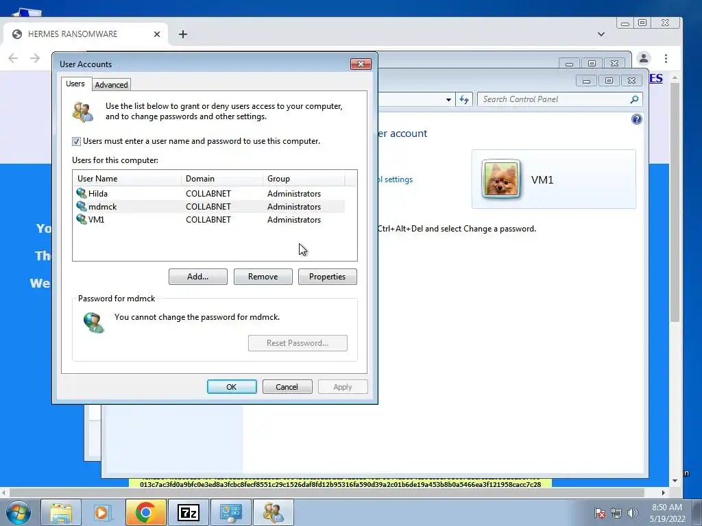The height and width of the screenshot is (526, 702).
Task: Sort by the User Name column header
Action: click(127, 179)
